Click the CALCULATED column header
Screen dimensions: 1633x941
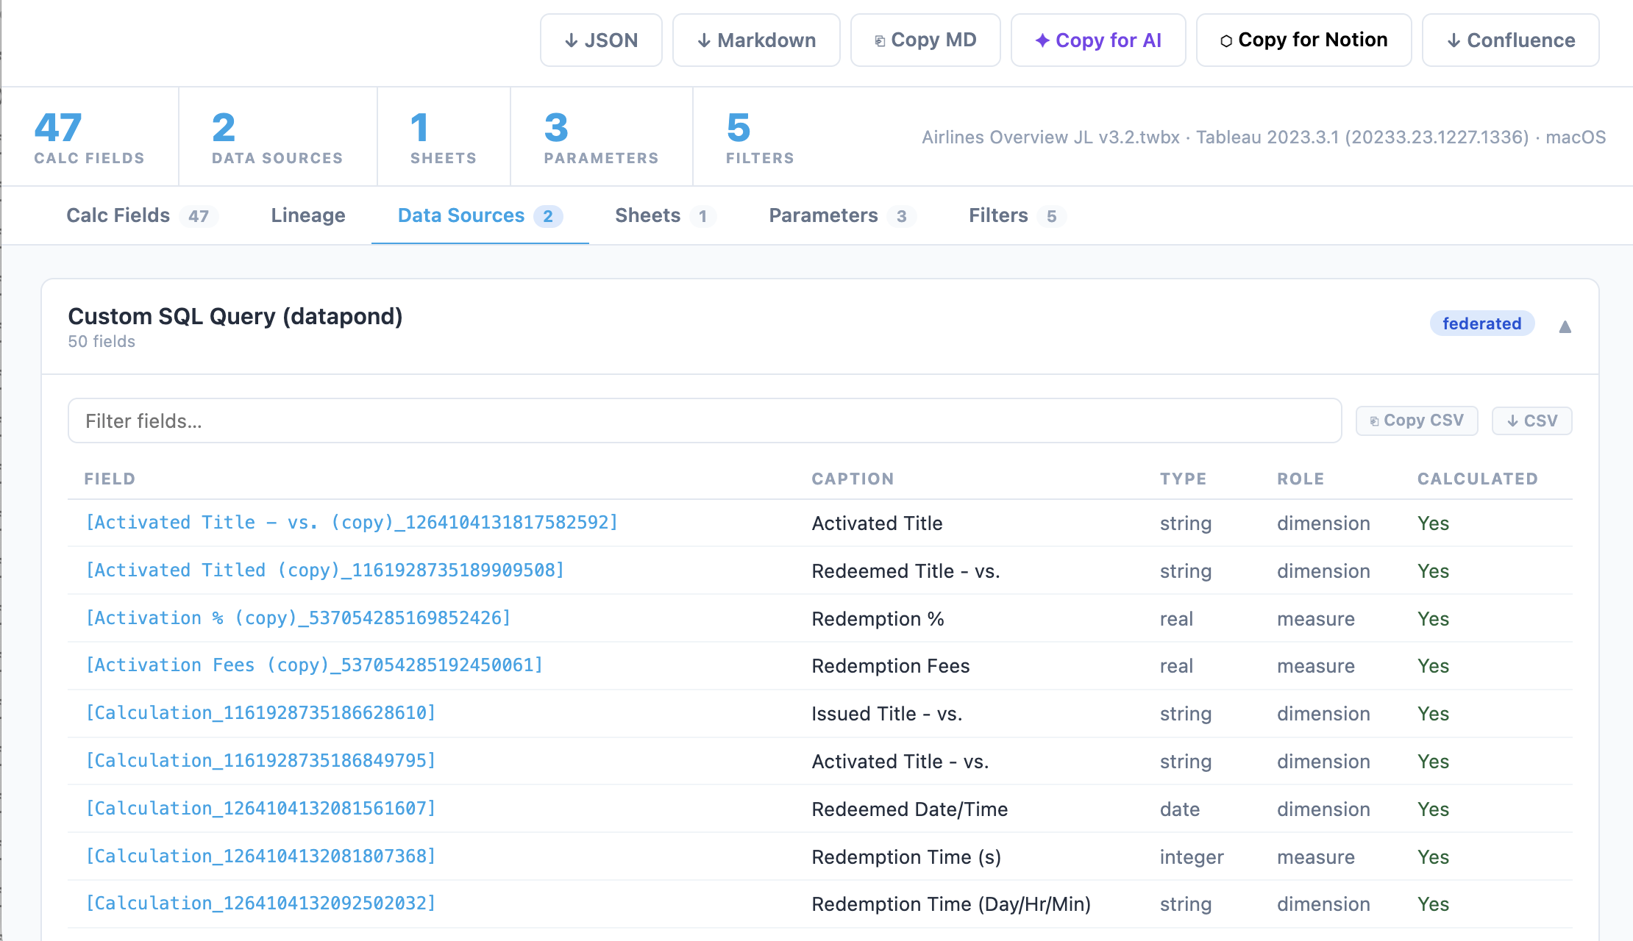click(1478, 479)
